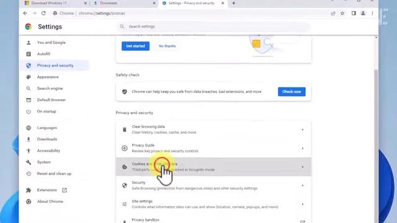Close the Downloads tab
Screen dimensions: 397x223
(154, 3)
